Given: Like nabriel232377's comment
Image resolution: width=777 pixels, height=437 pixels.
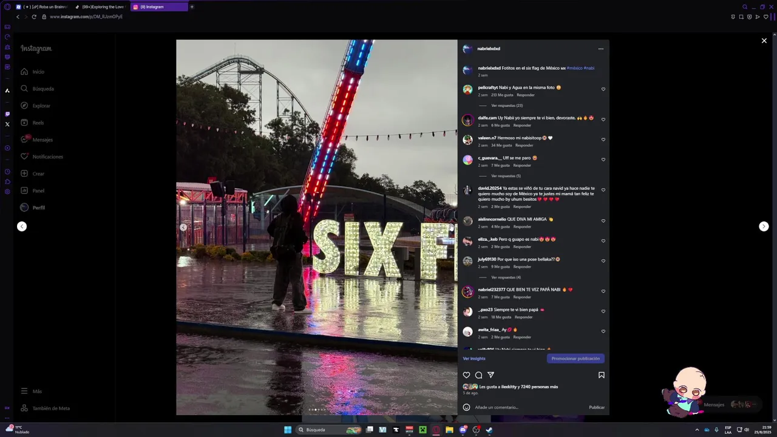Looking at the screenshot, I should coord(603,291).
